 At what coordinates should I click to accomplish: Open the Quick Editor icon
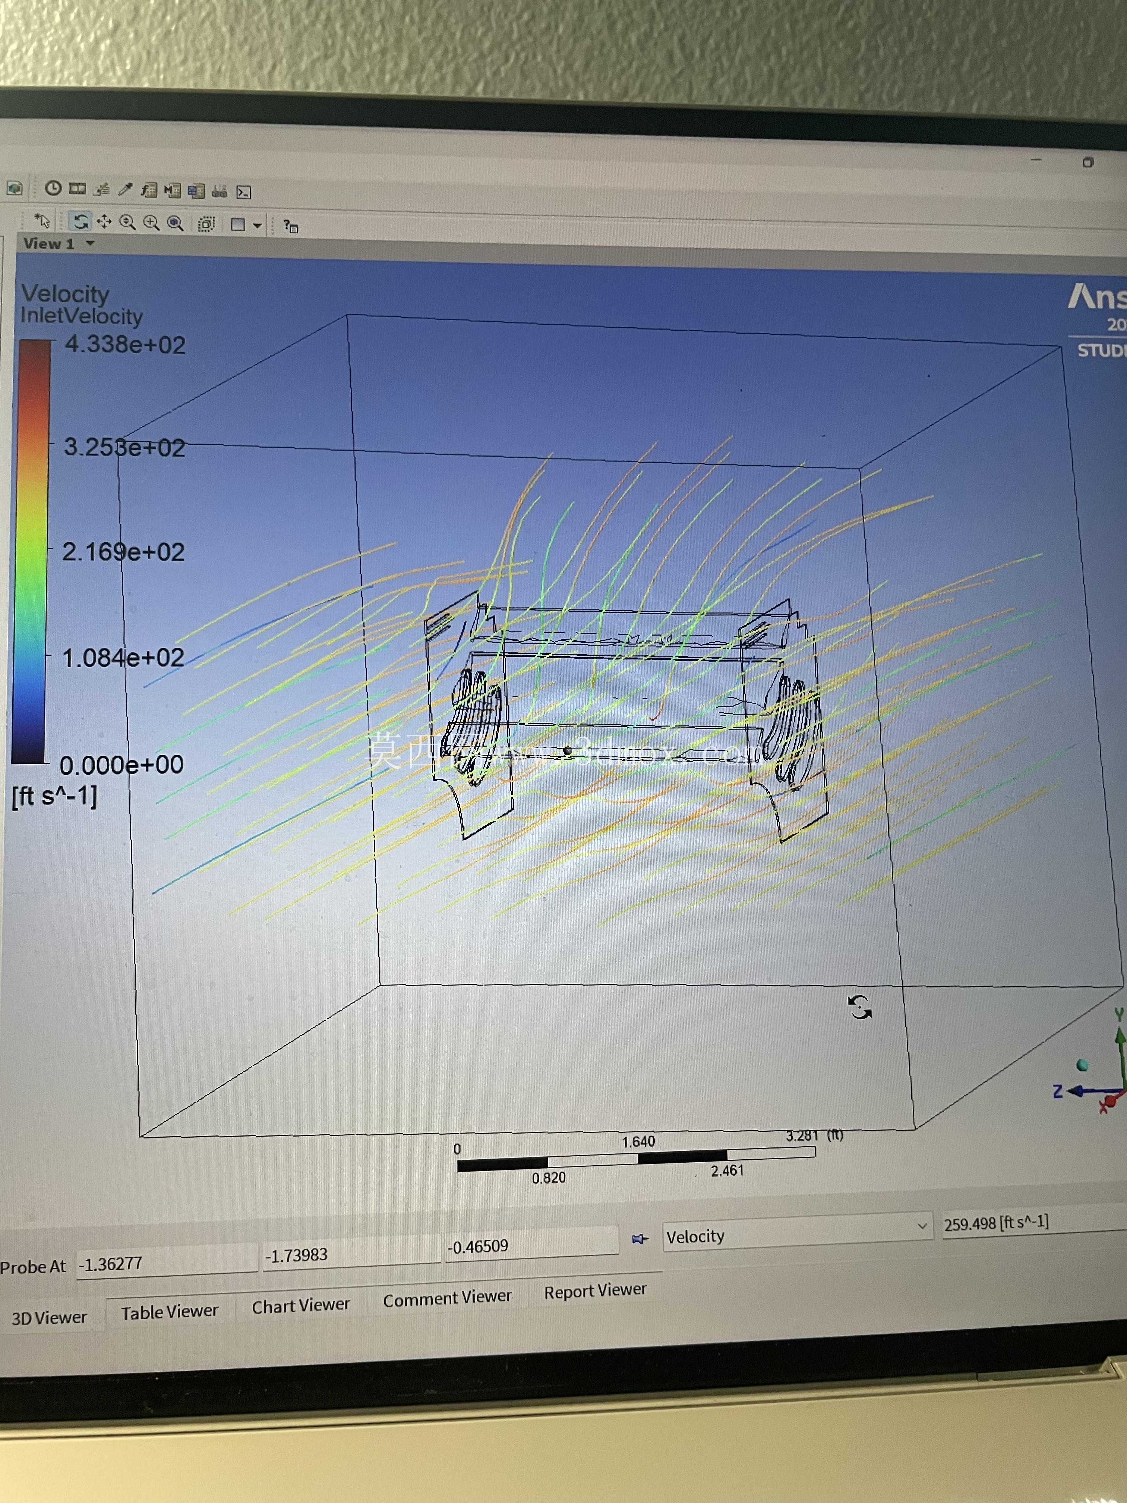[x=102, y=190]
